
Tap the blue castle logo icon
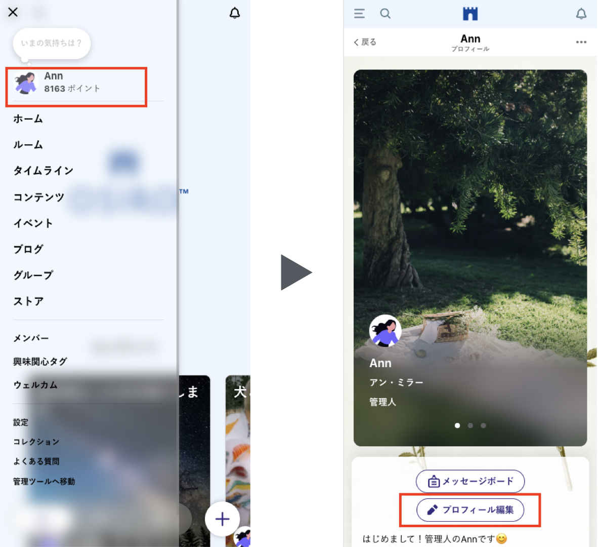point(470,14)
